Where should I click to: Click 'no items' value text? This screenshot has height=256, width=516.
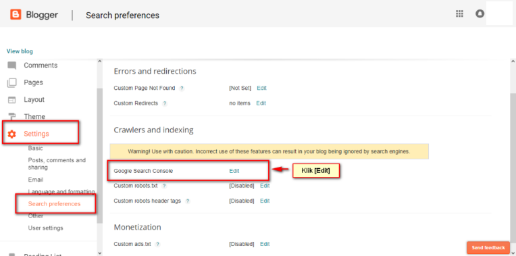coord(240,103)
